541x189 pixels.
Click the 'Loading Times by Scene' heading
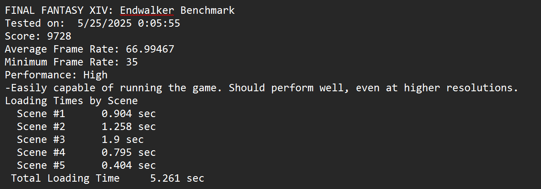[71, 101]
